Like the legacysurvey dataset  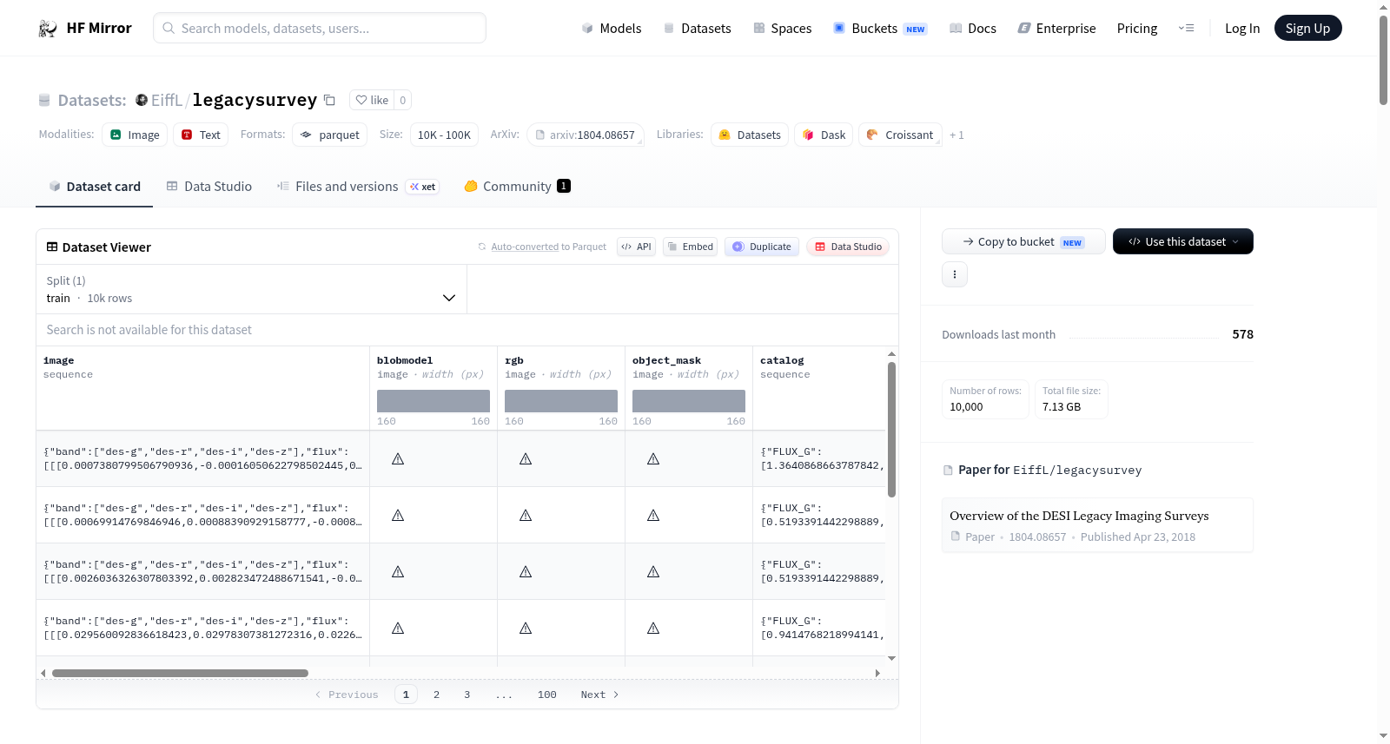point(372,100)
